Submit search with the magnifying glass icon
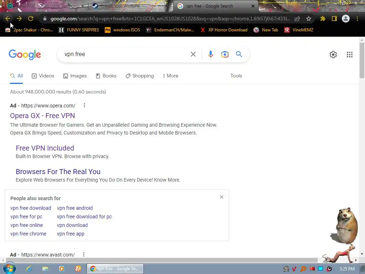This screenshot has width=365, height=274. 239,54
